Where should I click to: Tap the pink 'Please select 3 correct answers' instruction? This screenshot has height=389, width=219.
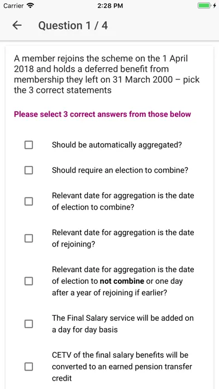tap(102, 114)
